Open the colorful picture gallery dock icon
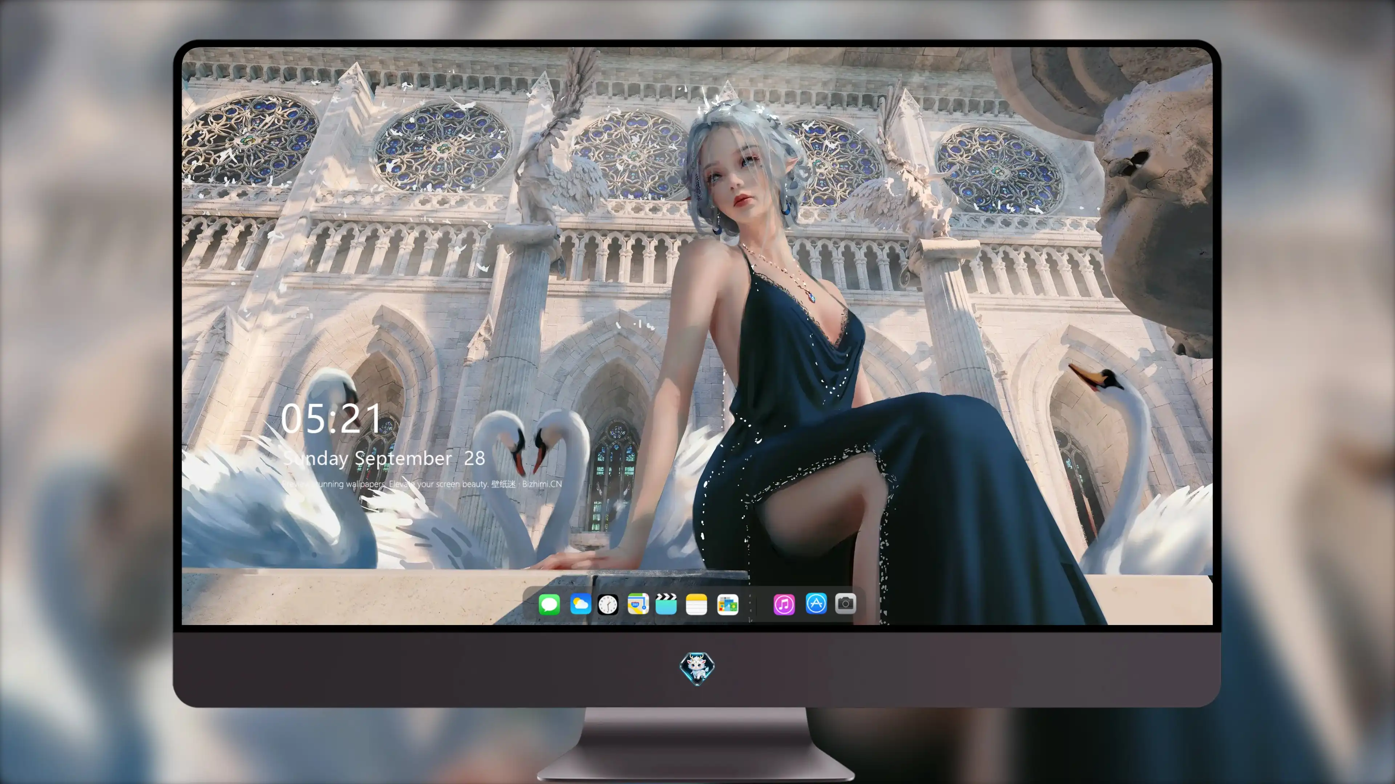1395x784 pixels. (727, 604)
